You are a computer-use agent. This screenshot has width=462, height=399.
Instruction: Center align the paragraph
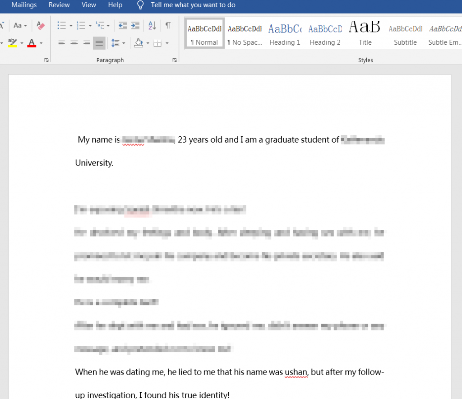tap(74, 43)
